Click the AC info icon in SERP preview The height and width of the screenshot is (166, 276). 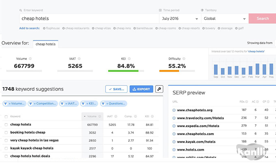point(257,102)
